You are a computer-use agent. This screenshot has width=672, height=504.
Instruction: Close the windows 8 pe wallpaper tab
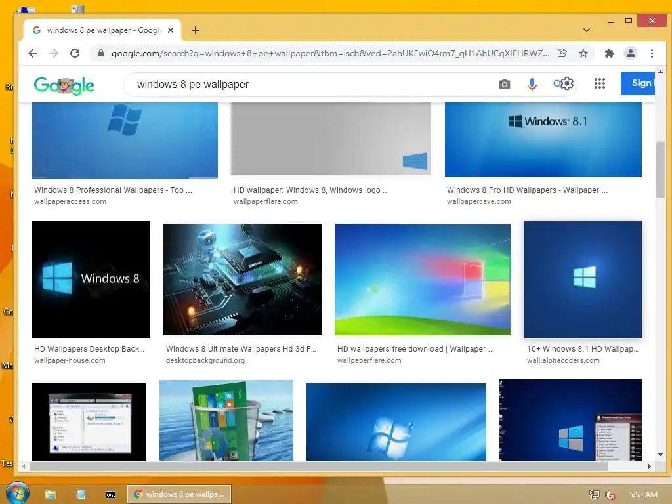(171, 30)
